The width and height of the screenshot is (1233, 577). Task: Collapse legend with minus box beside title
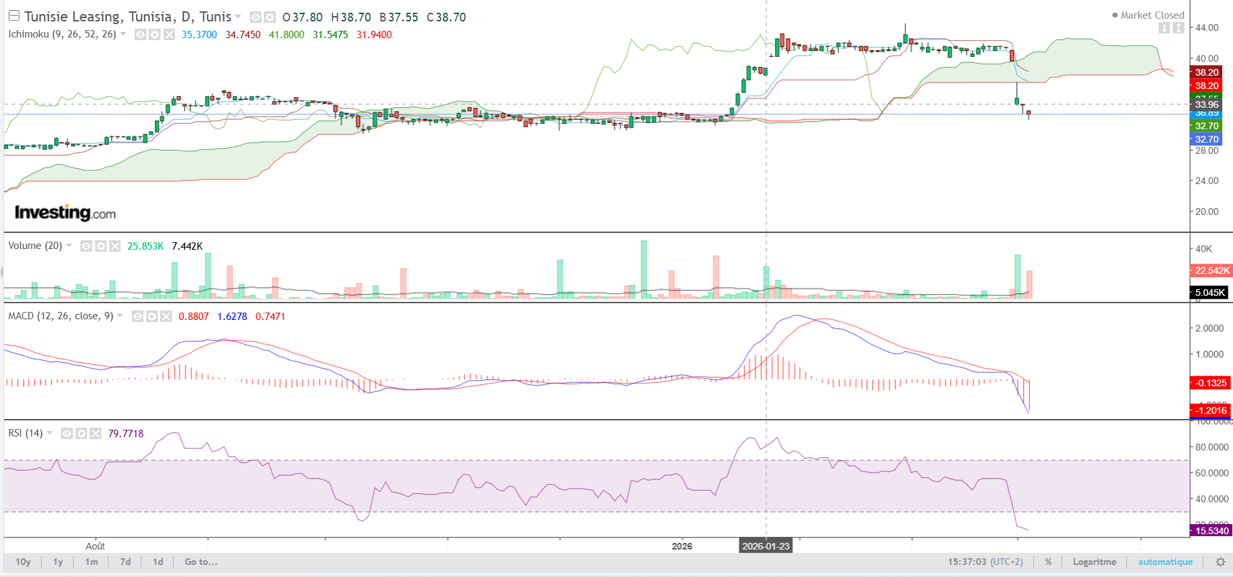tap(14, 16)
